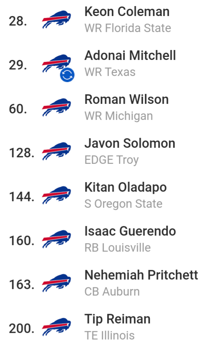Click the Bills logo next to pick 60
This screenshot has height=348, width=213.
(x=56, y=107)
